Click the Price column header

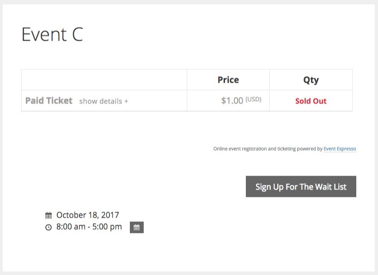(x=228, y=80)
